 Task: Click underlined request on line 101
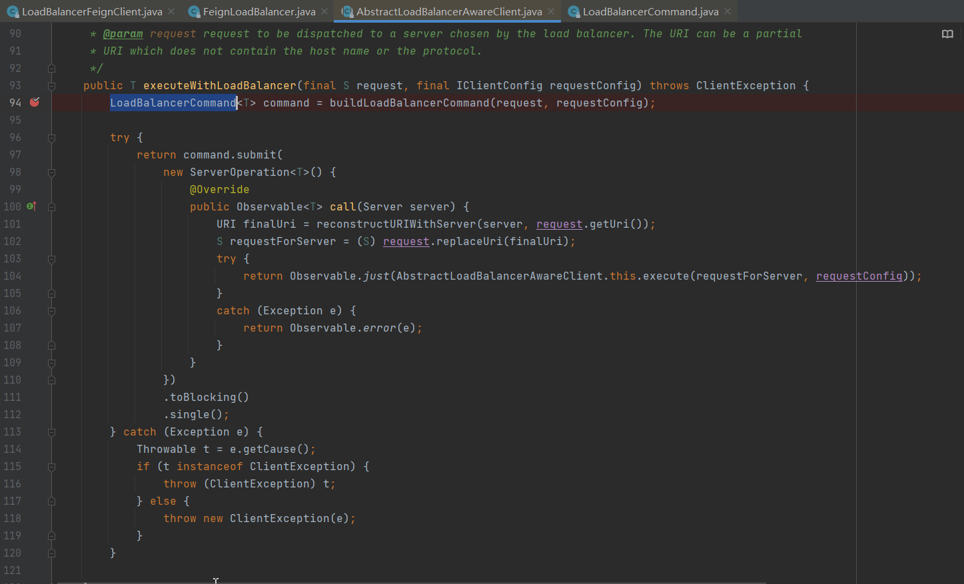click(x=560, y=224)
